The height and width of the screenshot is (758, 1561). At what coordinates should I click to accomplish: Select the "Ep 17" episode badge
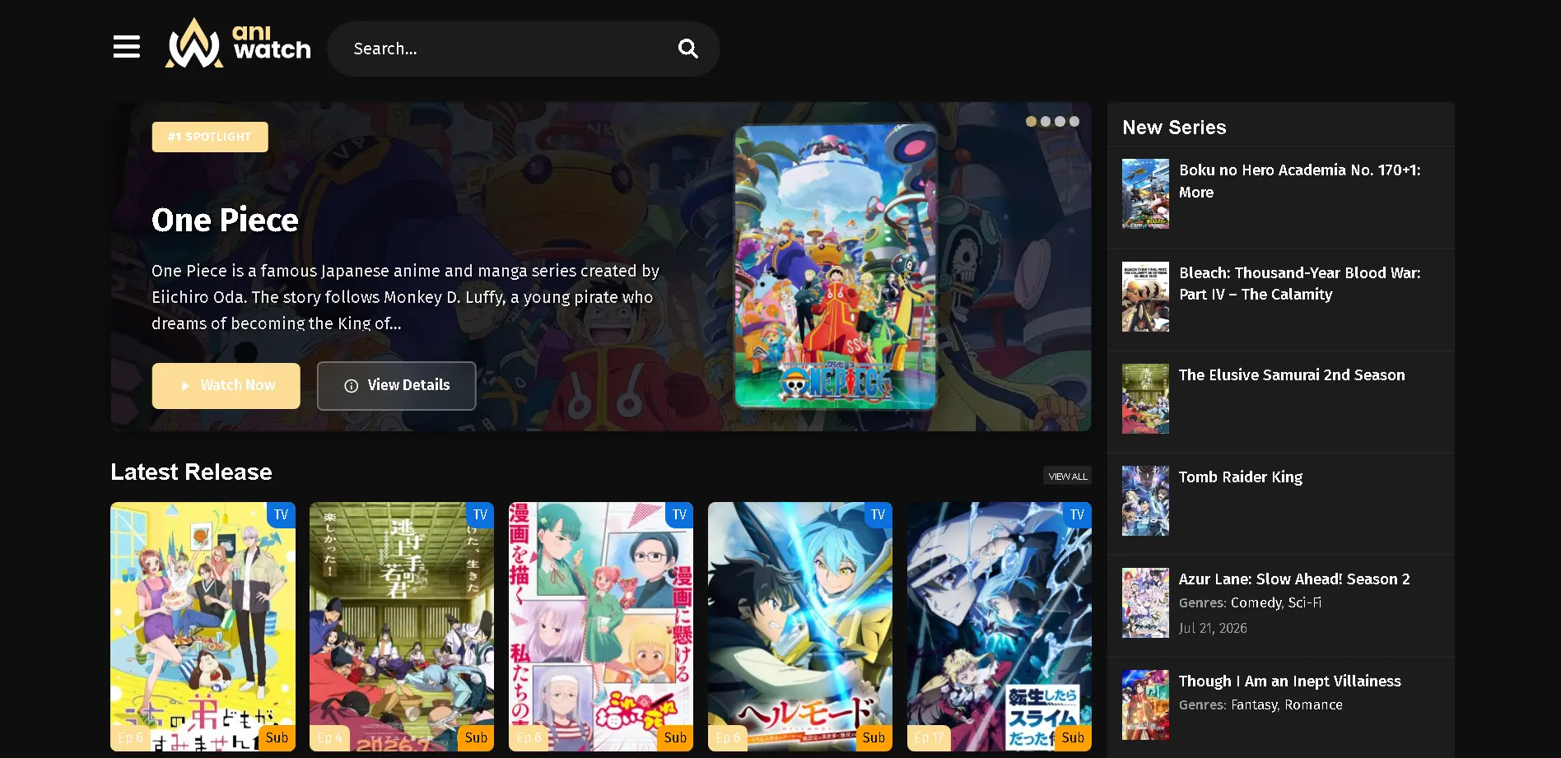(x=929, y=737)
